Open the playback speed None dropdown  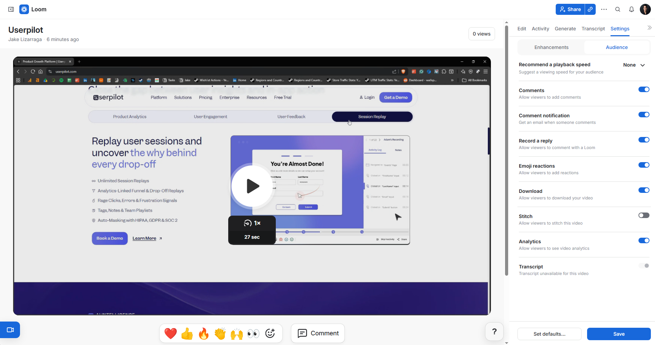coord(634,65)
